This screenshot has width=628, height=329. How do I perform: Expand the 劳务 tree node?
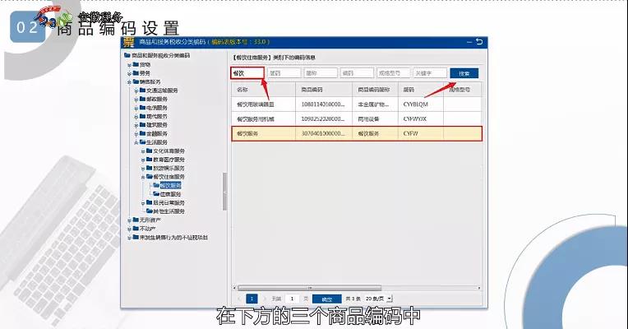129,74
